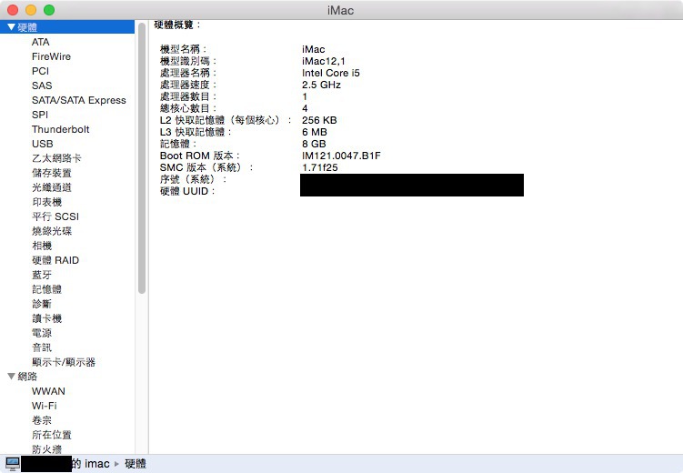Select 相機 in the sidebar
The image size is (683, 473).
click(x=42, y=246)
